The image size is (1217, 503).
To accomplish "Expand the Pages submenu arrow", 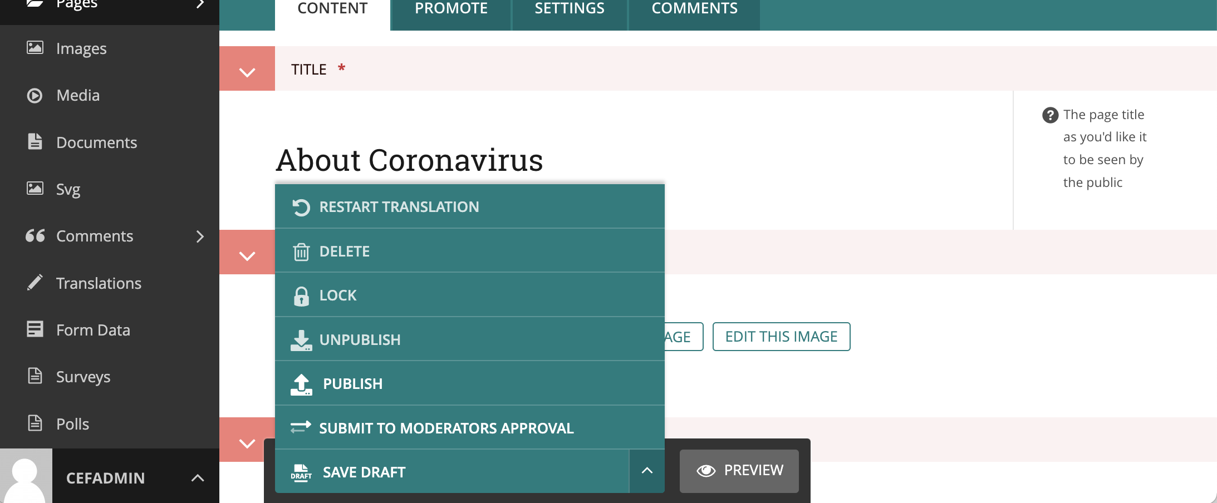I will tap(200, 4).
